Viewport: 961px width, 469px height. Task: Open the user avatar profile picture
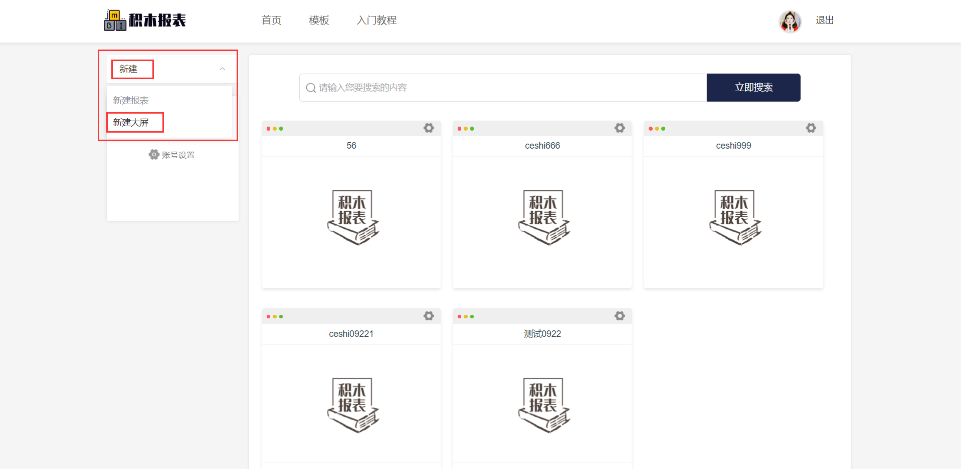[x=790, y=21]
